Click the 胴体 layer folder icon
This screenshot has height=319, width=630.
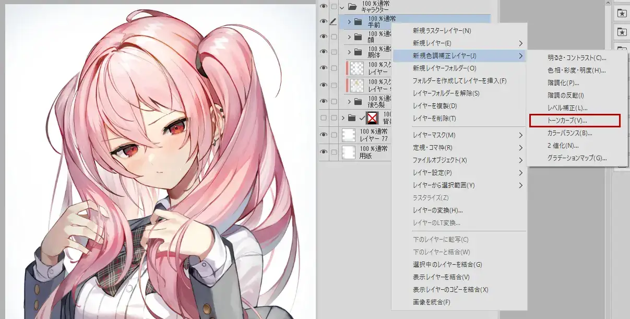358,52
